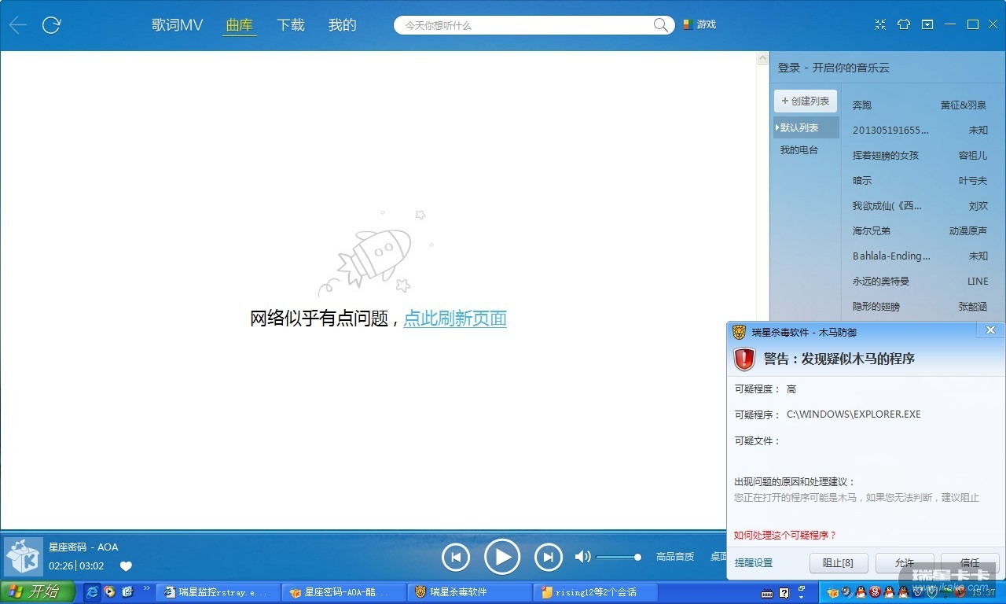Skip to the previous track
This screenshot has height=604, width=1006.
(x=456, y=558)
